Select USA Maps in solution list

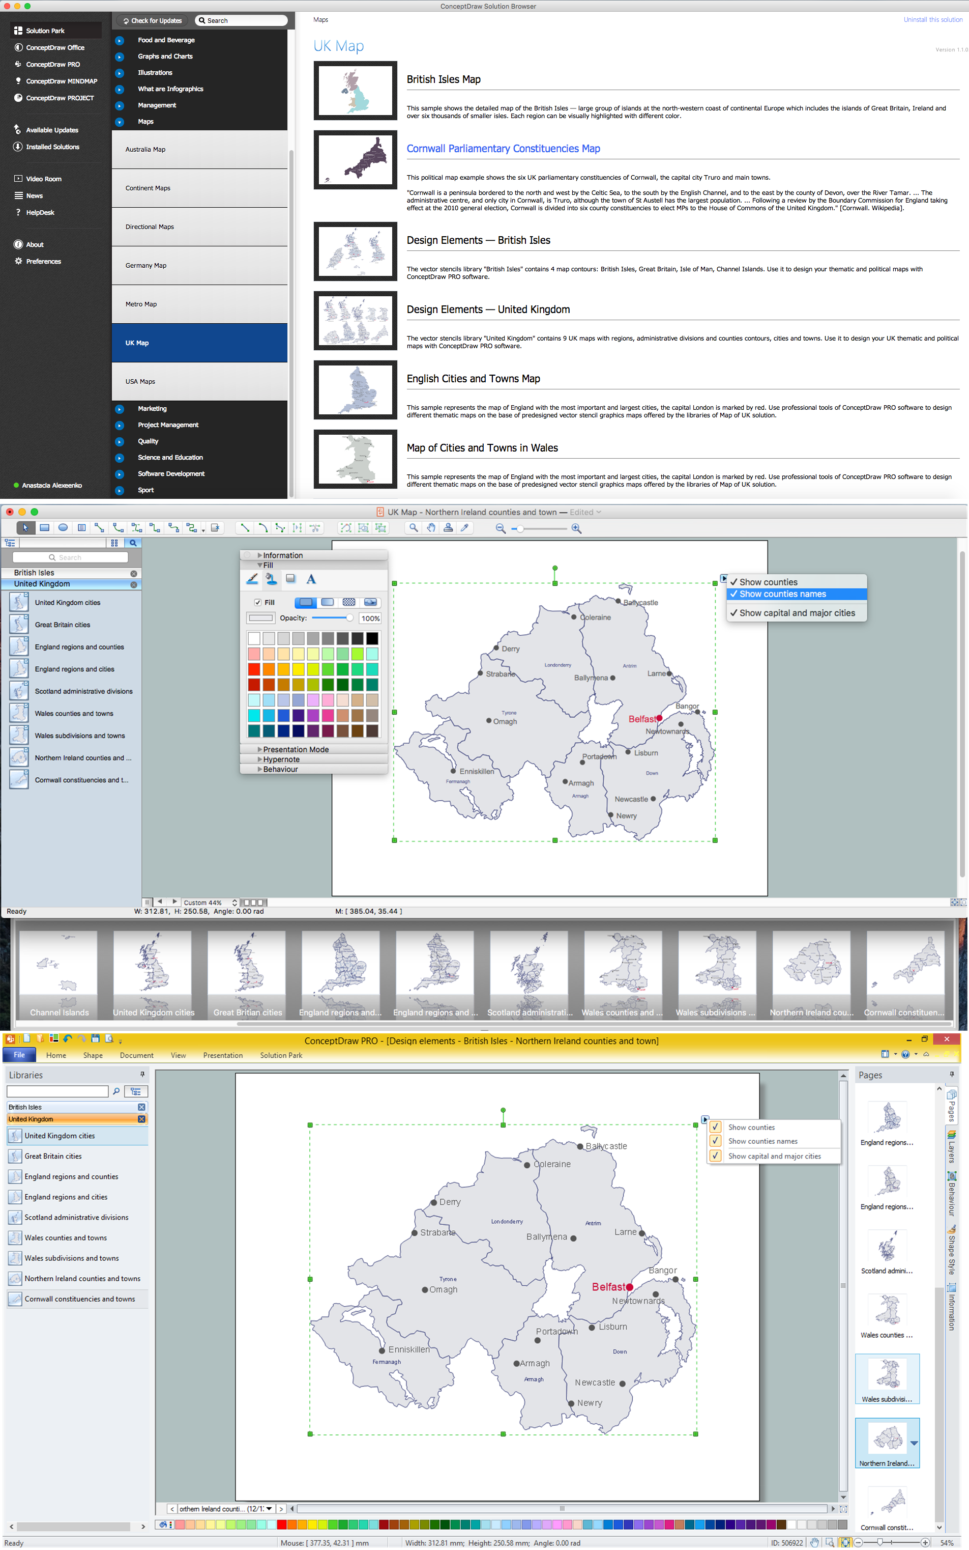pyautogui.click(x=199, y=382)
